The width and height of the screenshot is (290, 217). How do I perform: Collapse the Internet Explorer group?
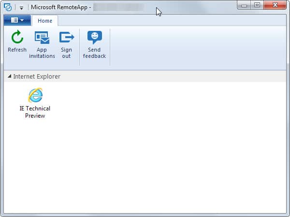10,76
